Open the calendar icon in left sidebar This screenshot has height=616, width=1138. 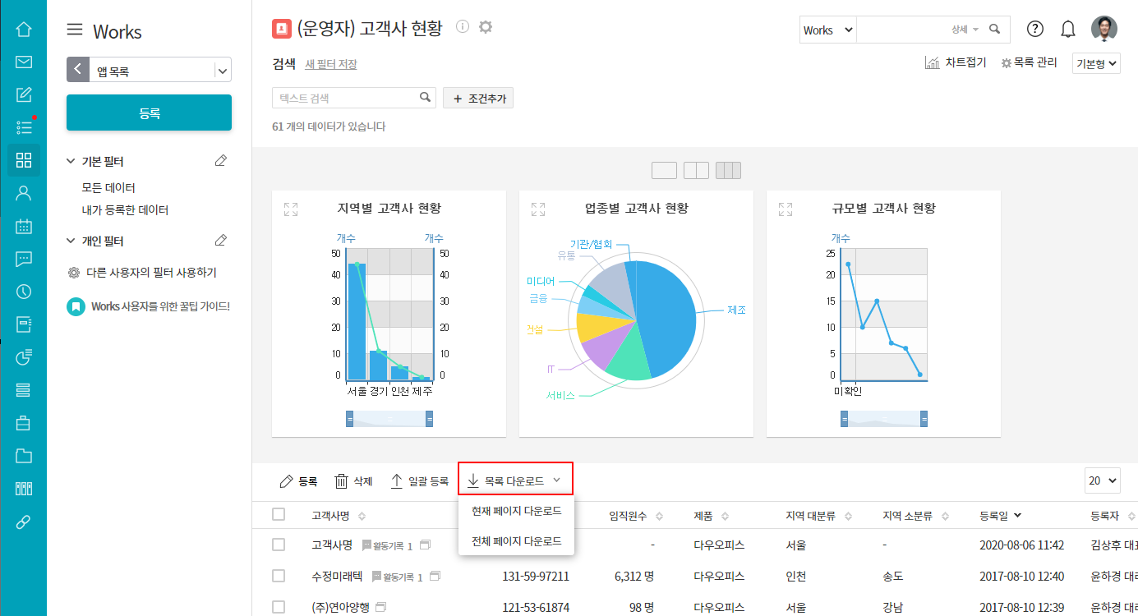[24, 226]
